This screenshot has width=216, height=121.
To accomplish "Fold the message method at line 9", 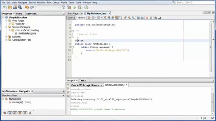I will click(73, 47).
